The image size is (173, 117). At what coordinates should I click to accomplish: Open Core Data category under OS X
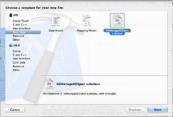[x=19, y=62]
